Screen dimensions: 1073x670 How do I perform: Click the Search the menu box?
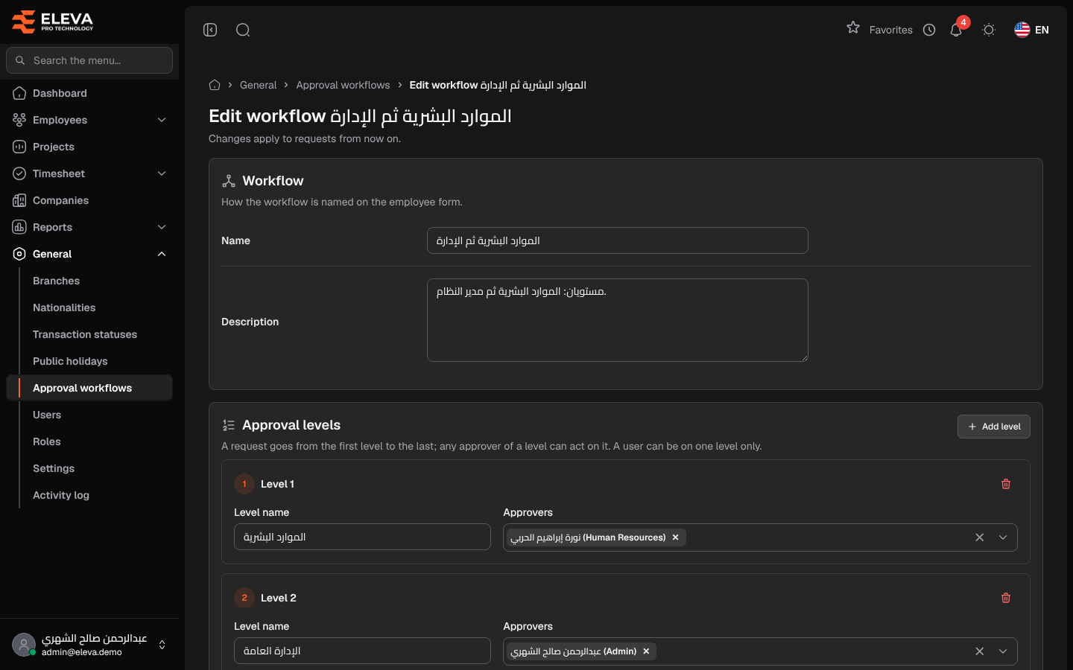[x=89, y=60]
